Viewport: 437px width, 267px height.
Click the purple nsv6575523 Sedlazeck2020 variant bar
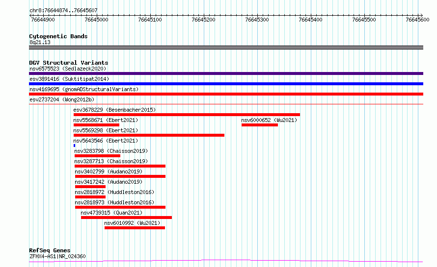tap(226, 73)
